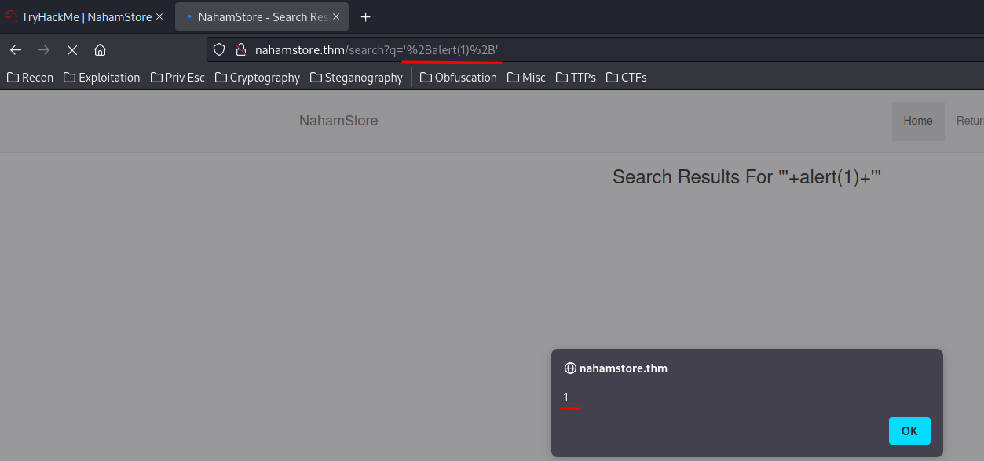Click the insecure connection padlock icon
Viewport: 984px width, 461px height.
pos(241,50)
